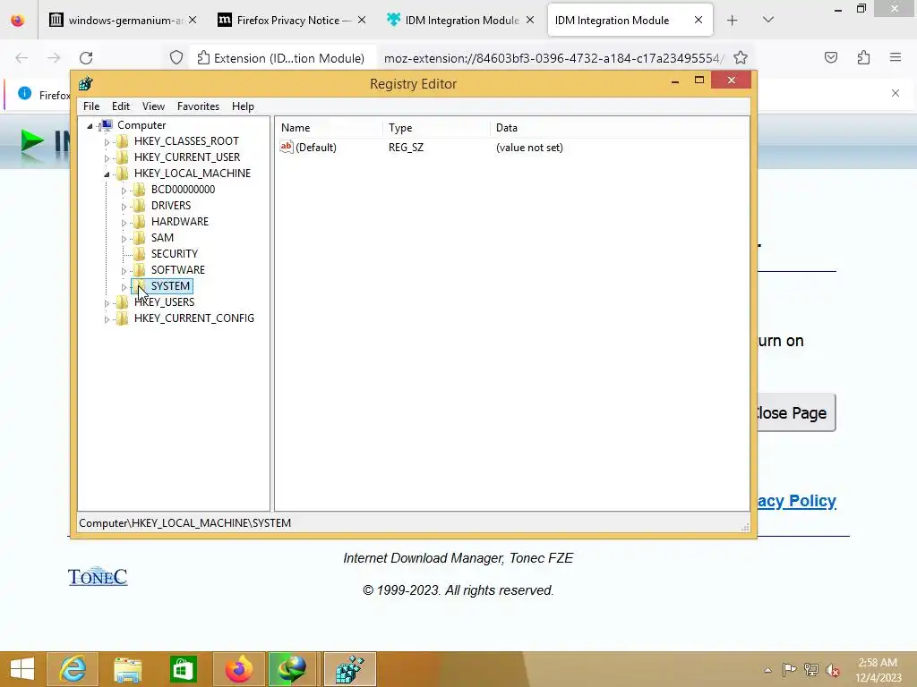The width and height of the screenshot is (917, 687).
Task: Select the HKEY_LOCAL_MACHINE folder icon
Action: point(122,173)
